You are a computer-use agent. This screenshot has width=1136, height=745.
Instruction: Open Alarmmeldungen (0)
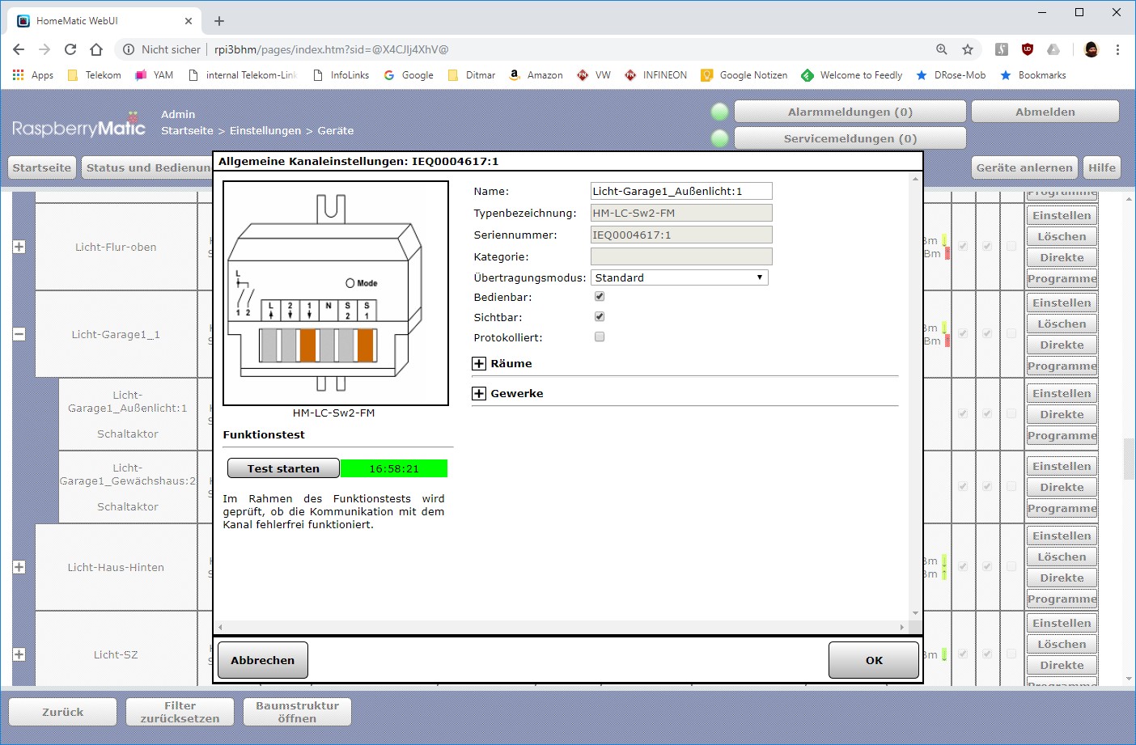tap(850, 112)
